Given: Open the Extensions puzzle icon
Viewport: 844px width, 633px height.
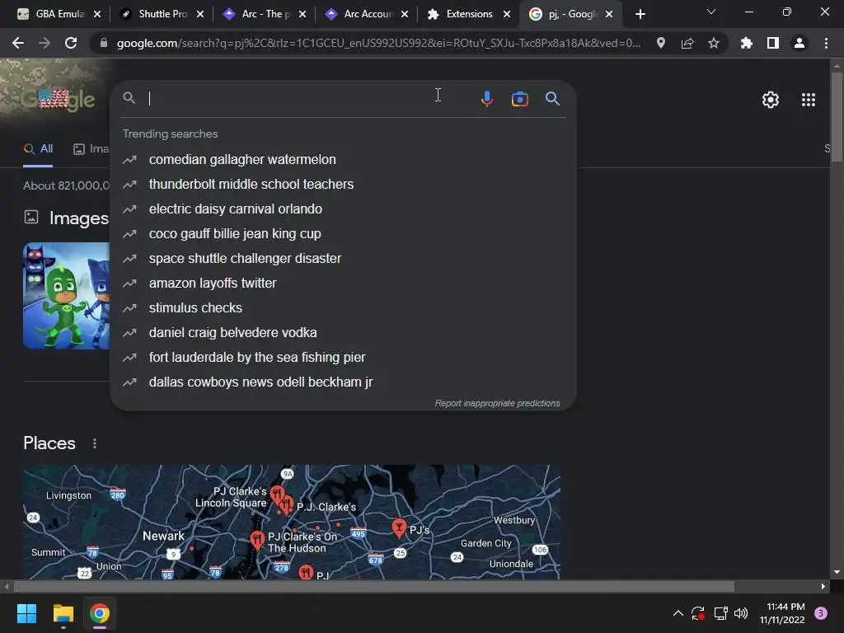Looking at the screenshot, I should pos(747,43).
